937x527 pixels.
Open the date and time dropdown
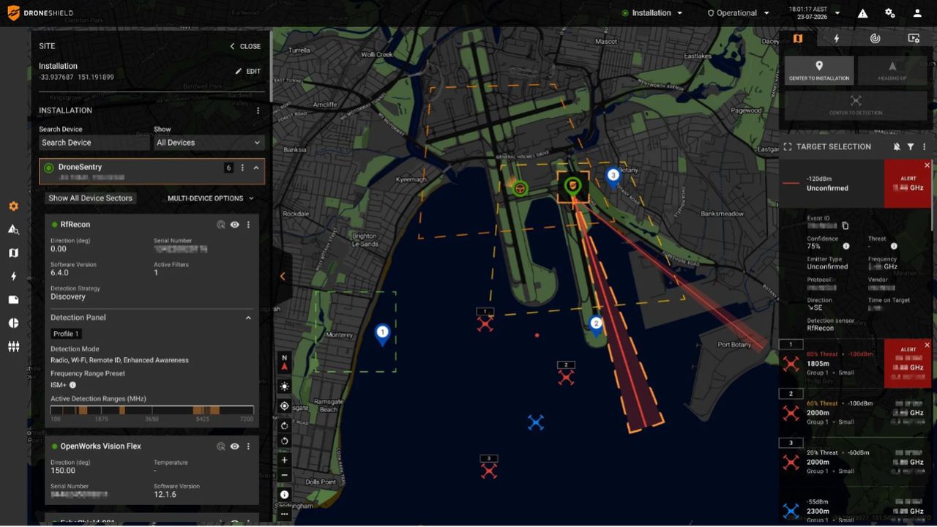pos(814,13)
